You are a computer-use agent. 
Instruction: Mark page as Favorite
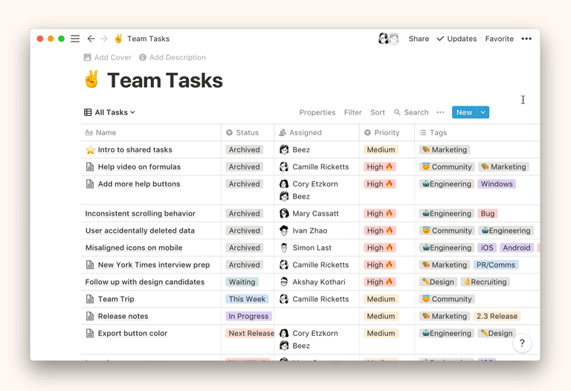click(x=499, y=39)
